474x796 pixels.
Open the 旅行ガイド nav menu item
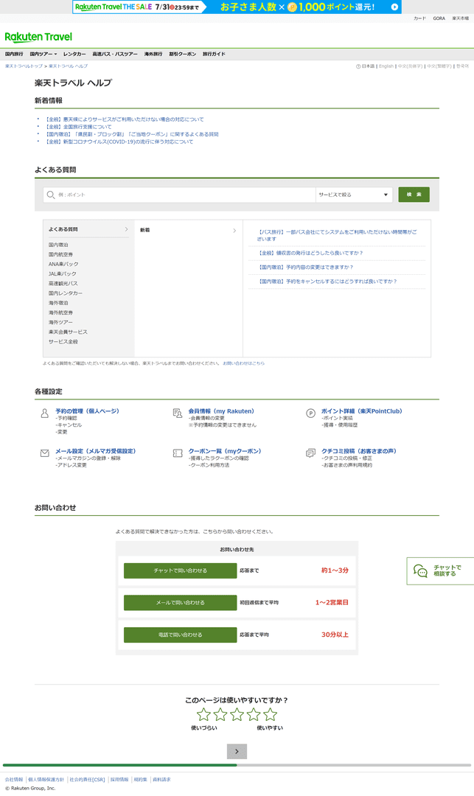pos(214,54)
